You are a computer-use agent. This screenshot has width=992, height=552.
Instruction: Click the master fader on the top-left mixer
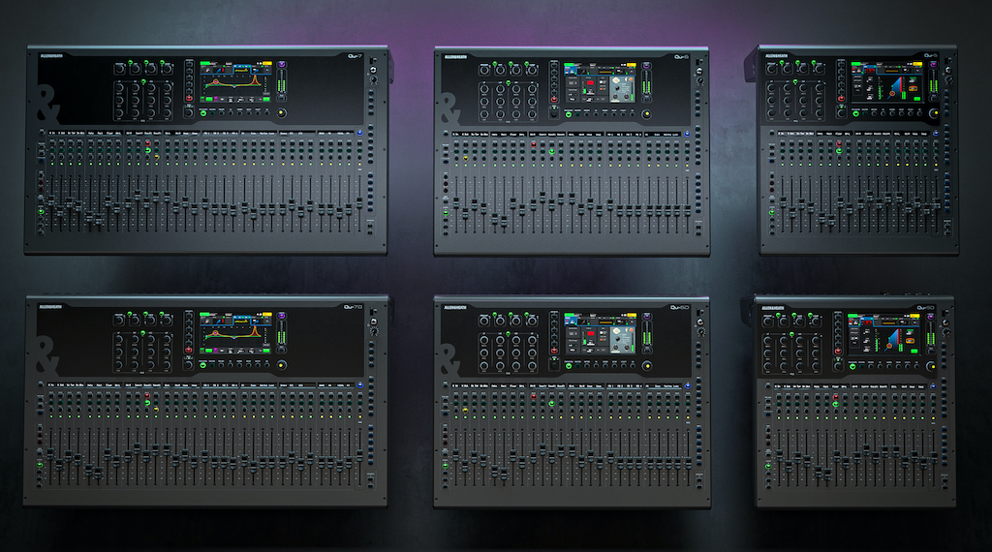pyautogui.click(x=357, y=201)
